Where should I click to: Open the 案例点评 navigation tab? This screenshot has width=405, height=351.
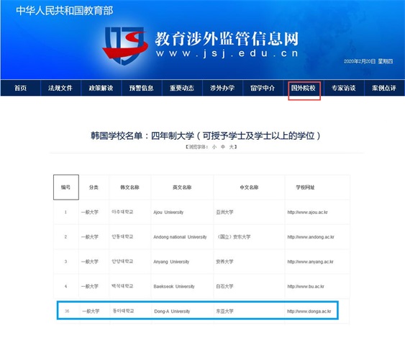tap(384, 88)
